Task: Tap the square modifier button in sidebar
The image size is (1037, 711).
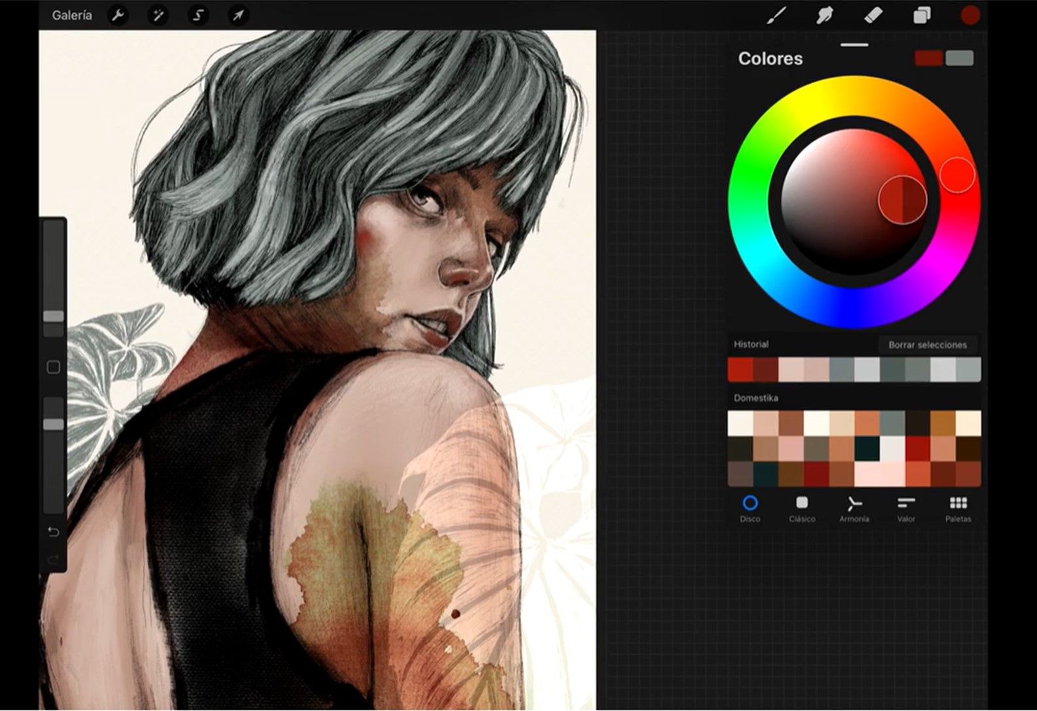Action: click(x=54, y=367)
